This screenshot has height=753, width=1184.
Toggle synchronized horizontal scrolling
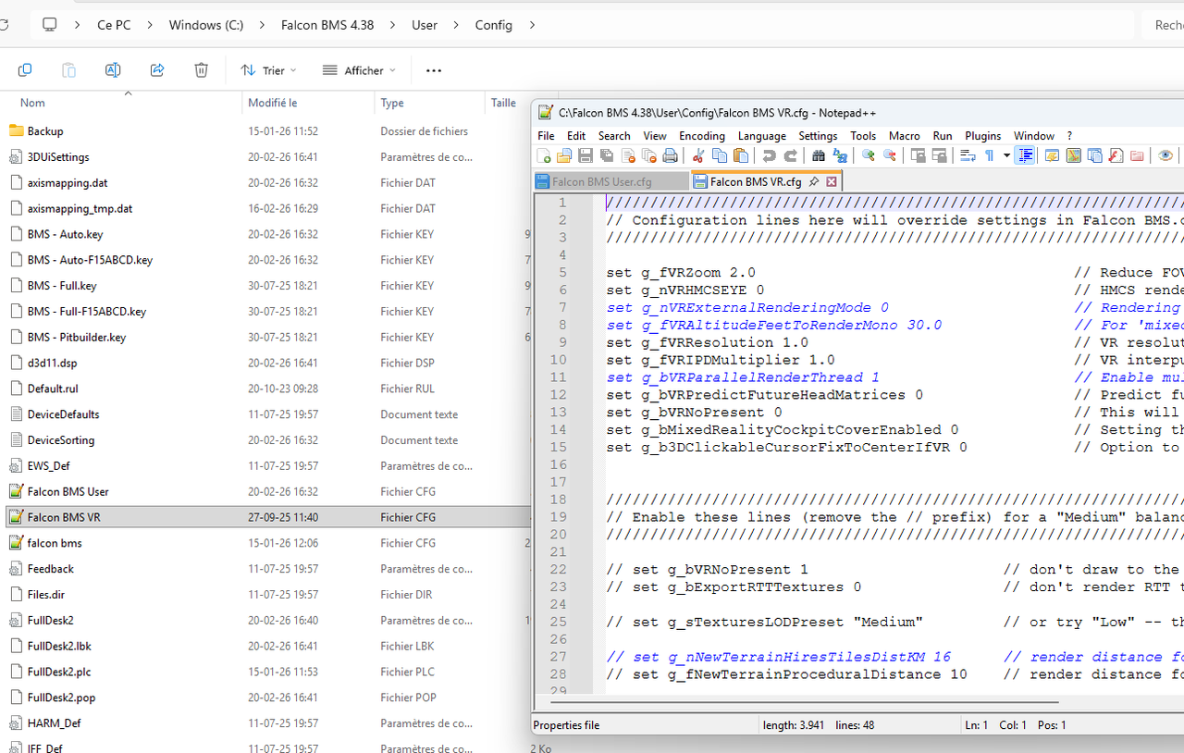click(939, 156)
